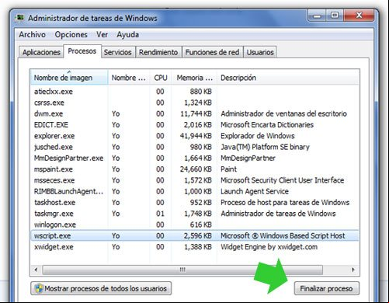This screenshot has height=303, width=389.
Task: Select the Procesos tab
Action: [82, 51]
